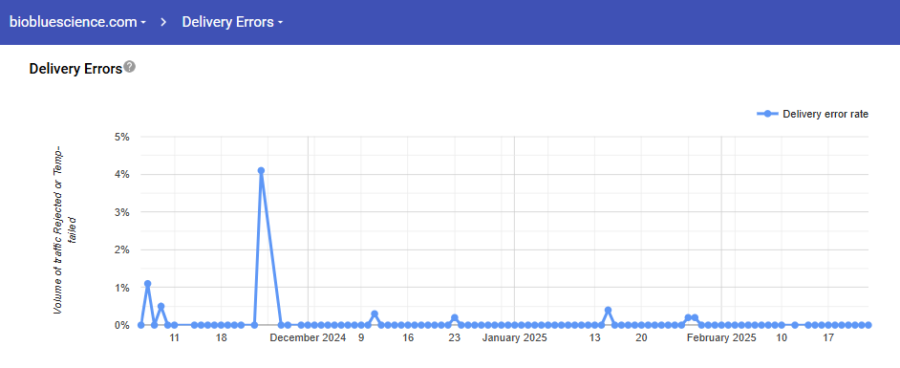The height and width of the screenshot is (368, 900).
Task: Select the small peak after January 13
Action: [x=608, y=310]
